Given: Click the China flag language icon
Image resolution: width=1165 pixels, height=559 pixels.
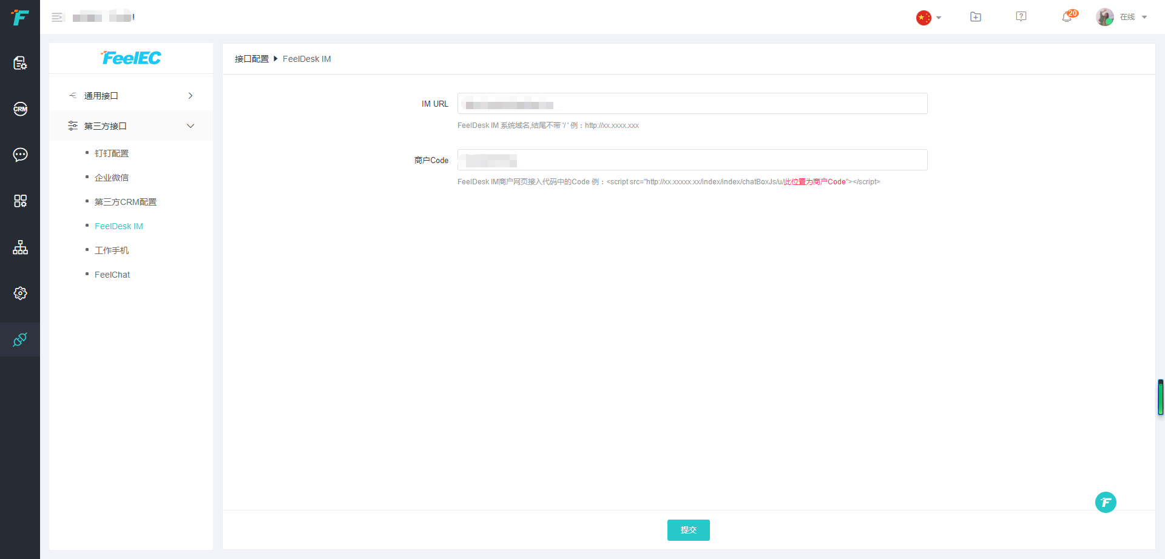Looking at the screenshot, I should tap(924, 18).
